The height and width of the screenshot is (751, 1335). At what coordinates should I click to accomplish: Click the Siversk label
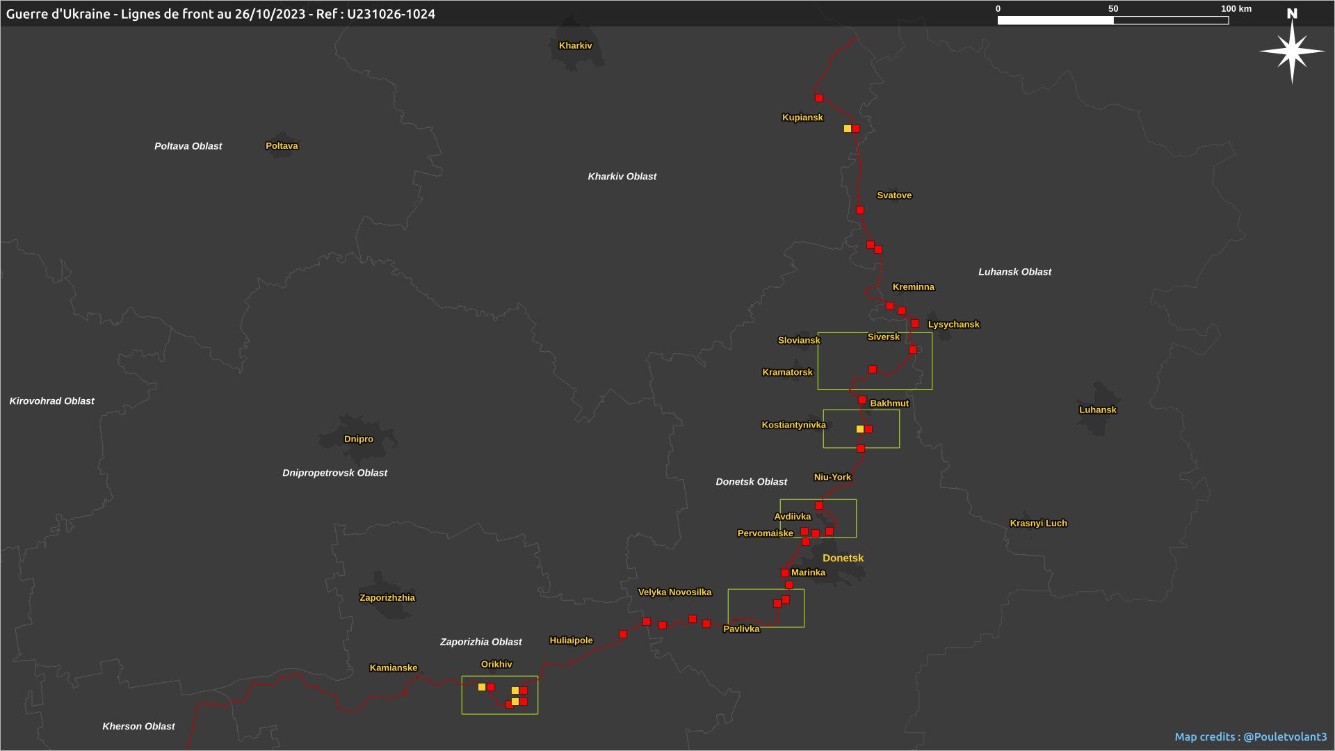coord(884,337)
